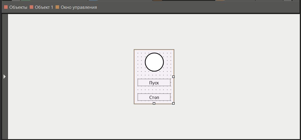Click the red icon beside Объект 1
301x140 pixels.
click(x=31, y=7)
